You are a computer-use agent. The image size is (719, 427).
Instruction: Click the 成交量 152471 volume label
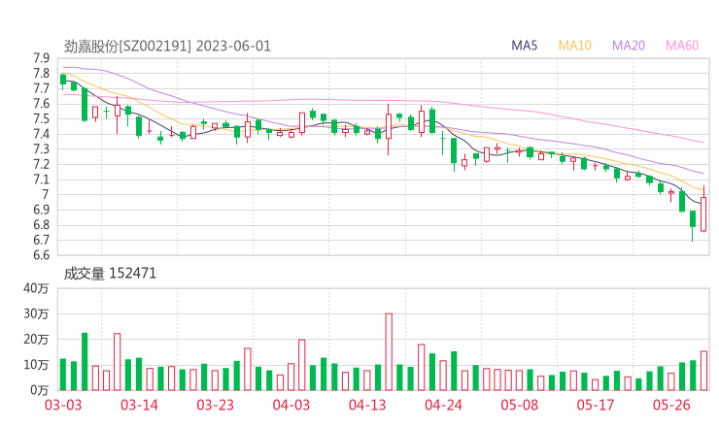pos(110,274)
